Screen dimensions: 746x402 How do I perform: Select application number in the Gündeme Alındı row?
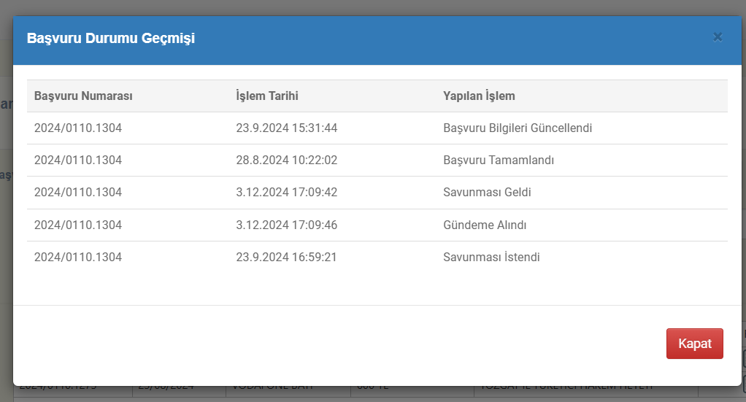click(x=78, y=225)
